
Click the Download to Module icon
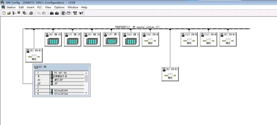(52, 13)
